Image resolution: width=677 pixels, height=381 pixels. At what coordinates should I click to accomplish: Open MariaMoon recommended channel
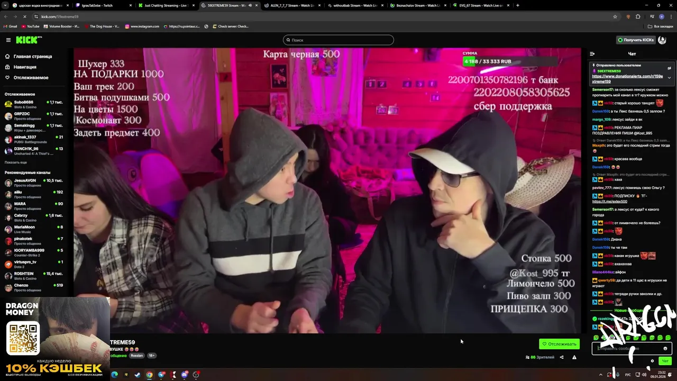point(34,229)
